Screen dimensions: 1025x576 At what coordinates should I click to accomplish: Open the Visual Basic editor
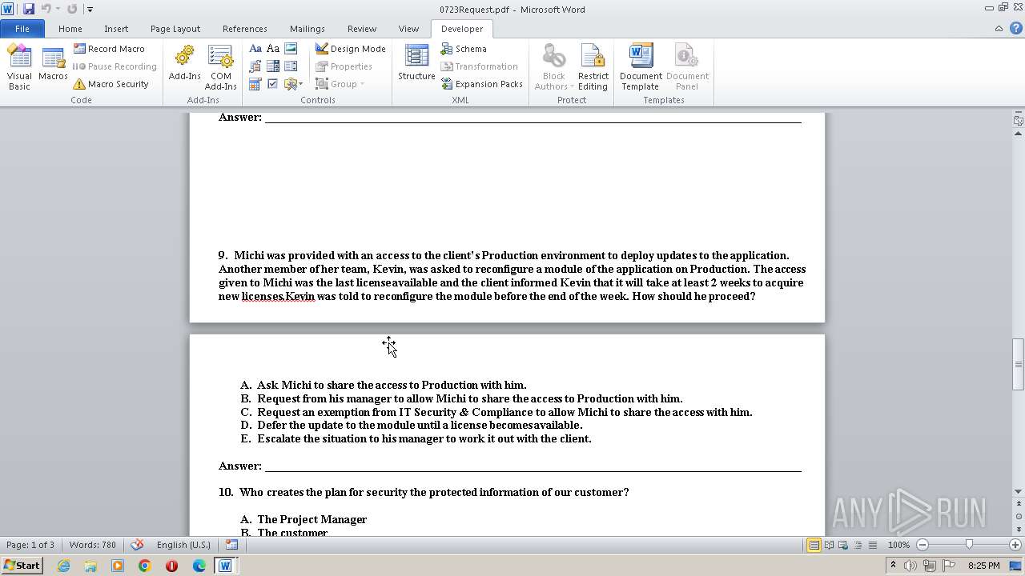[19, 67]
